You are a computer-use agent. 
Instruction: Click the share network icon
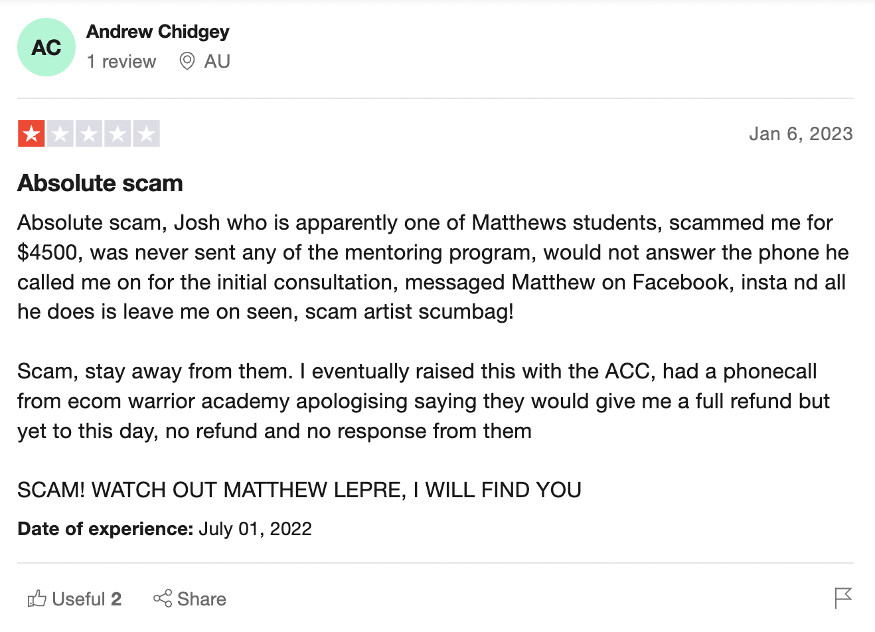pyautogui.click(x=163, y=599)
